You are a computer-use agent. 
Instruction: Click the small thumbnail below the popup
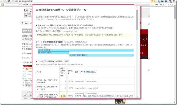click(120, 101)
